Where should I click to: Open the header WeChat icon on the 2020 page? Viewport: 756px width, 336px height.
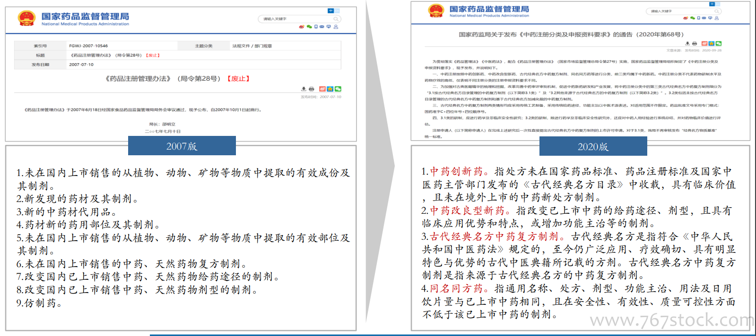point(693,18)
